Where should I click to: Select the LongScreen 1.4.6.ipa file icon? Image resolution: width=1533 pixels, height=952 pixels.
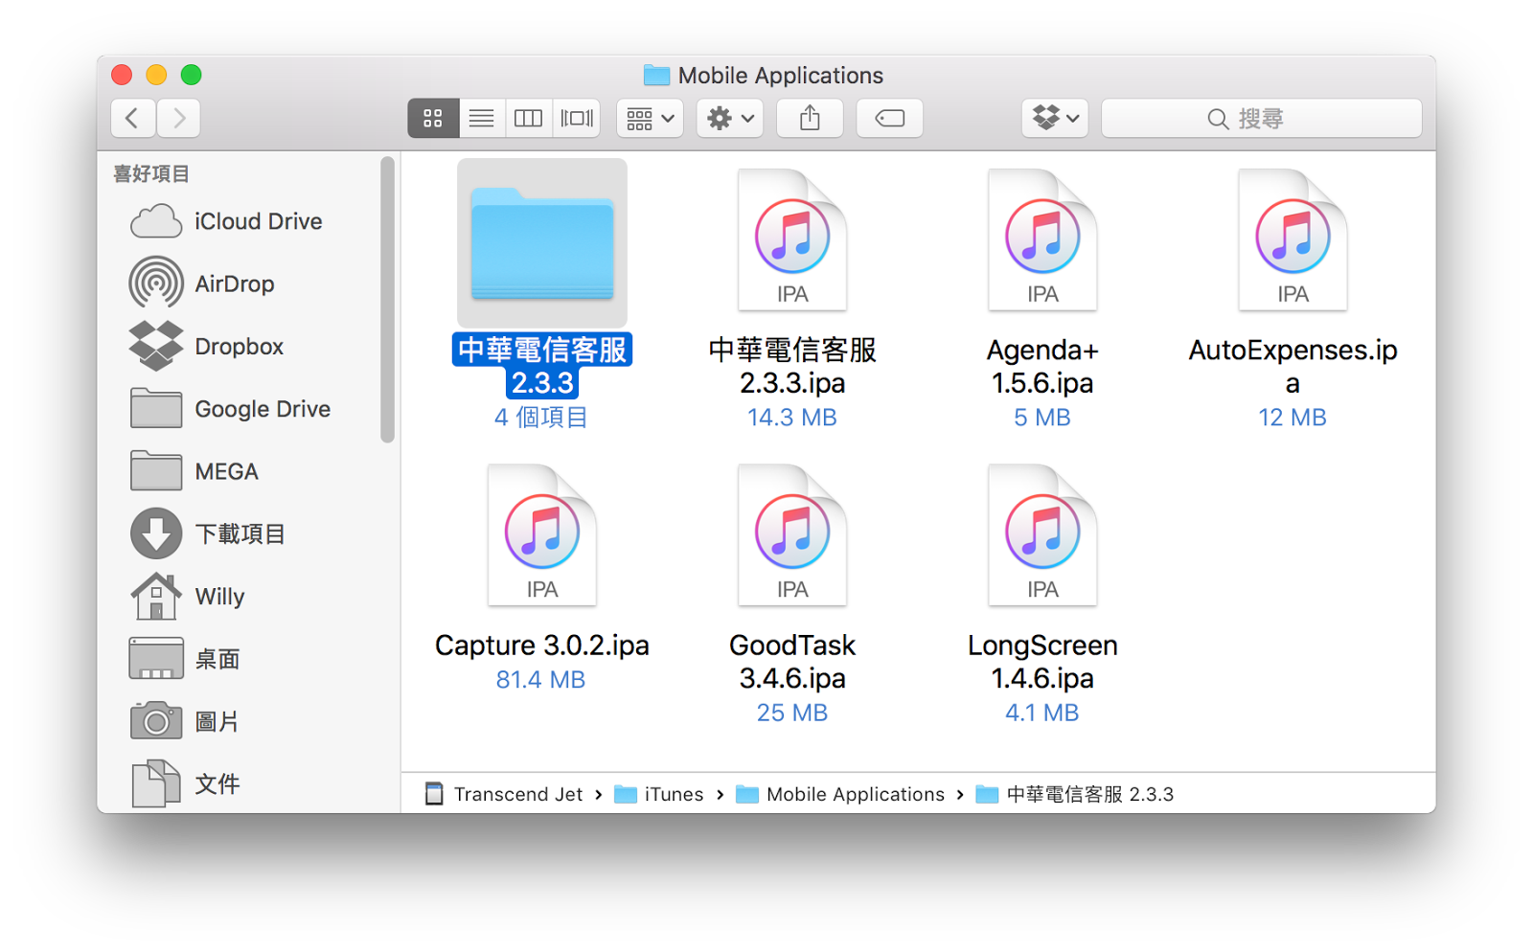coord(1042,534)
